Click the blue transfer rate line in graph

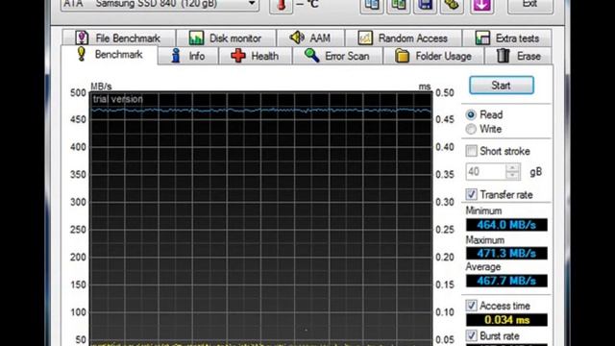tap(261, 111)
